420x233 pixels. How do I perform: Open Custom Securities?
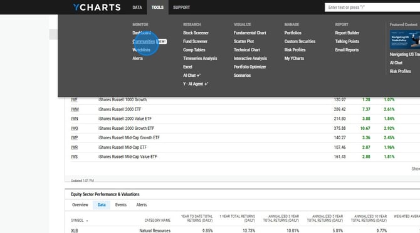click(300, 41)
